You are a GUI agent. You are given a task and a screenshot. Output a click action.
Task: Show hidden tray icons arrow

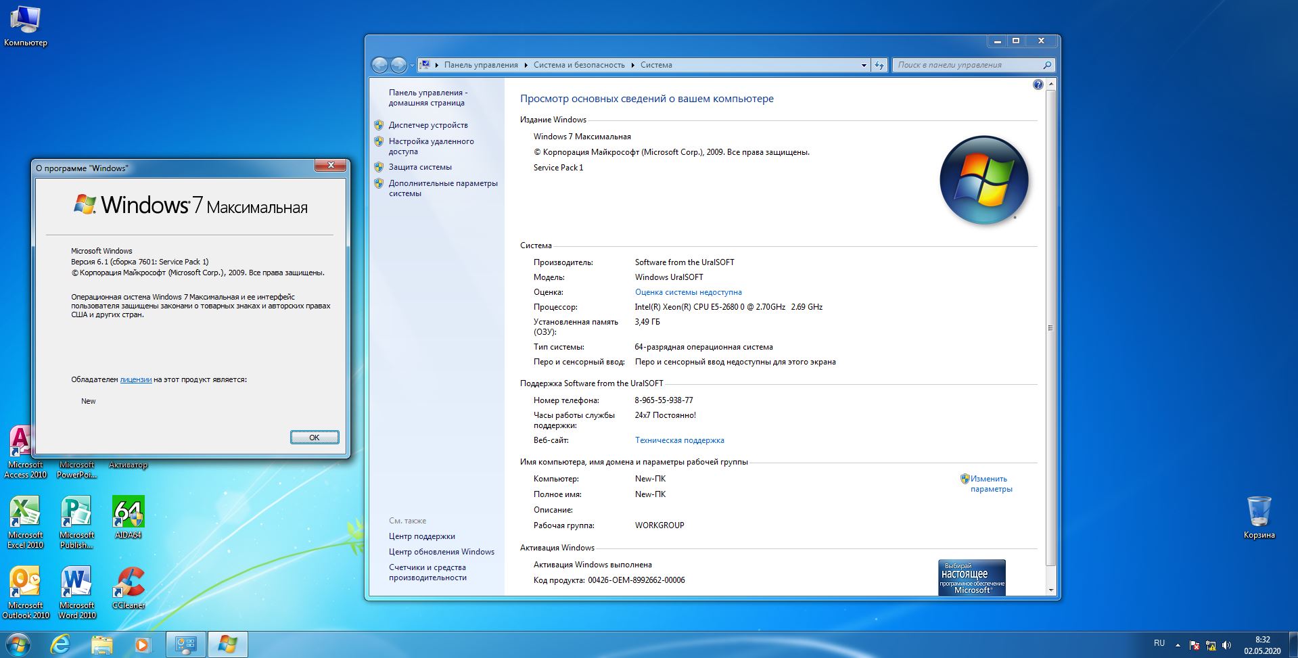pyautogui.click(x=1178, y=645)
